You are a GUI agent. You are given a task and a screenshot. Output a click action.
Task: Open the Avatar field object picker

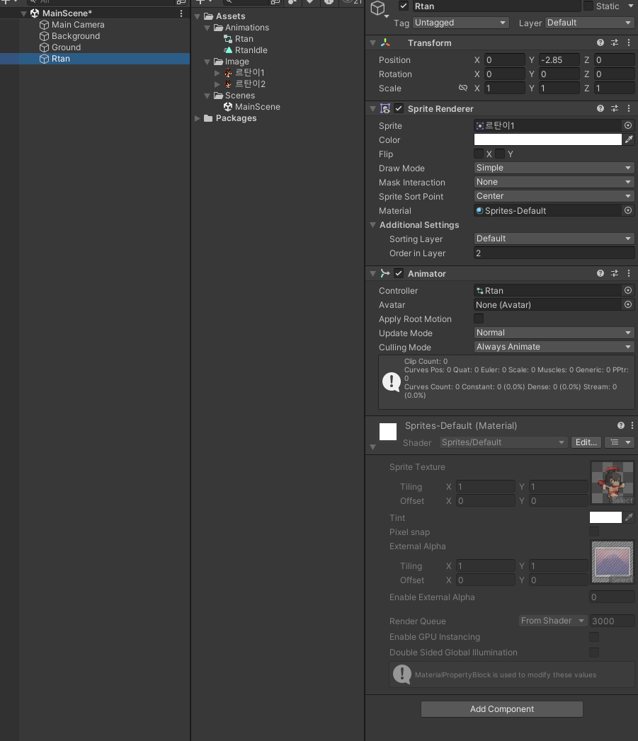pyautogui.click(x=627, y=304)
